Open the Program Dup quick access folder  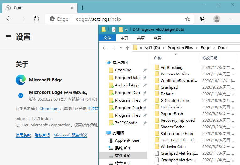pyautogui.click(x=127, y=93)
